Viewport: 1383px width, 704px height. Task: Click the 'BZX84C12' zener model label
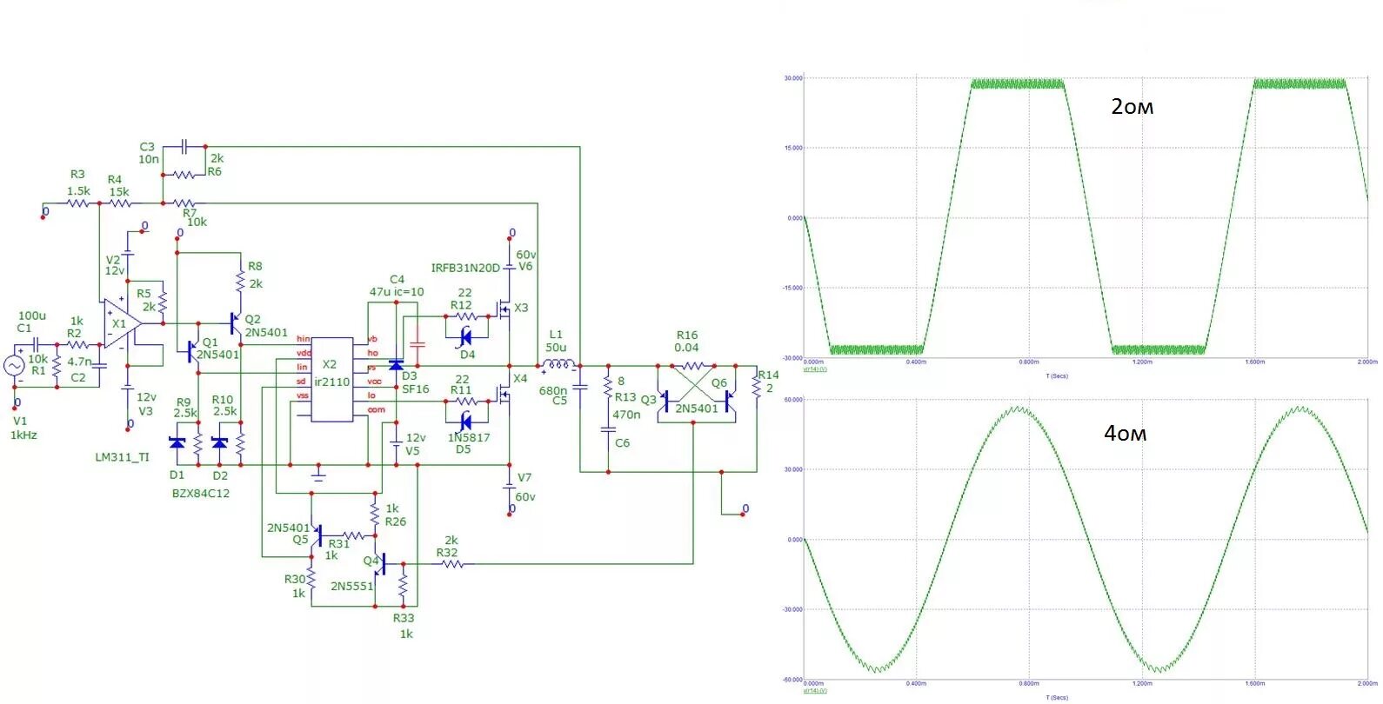coord(201,494)
